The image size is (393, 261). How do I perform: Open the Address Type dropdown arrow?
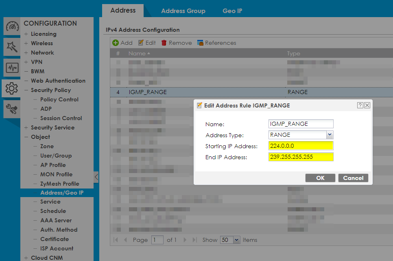(x=330, y=135)
